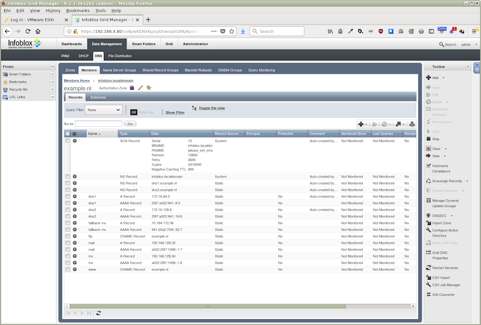Screen dimensions: 481x325
Task: Click the Show Filter link
Action: [175, 113]
